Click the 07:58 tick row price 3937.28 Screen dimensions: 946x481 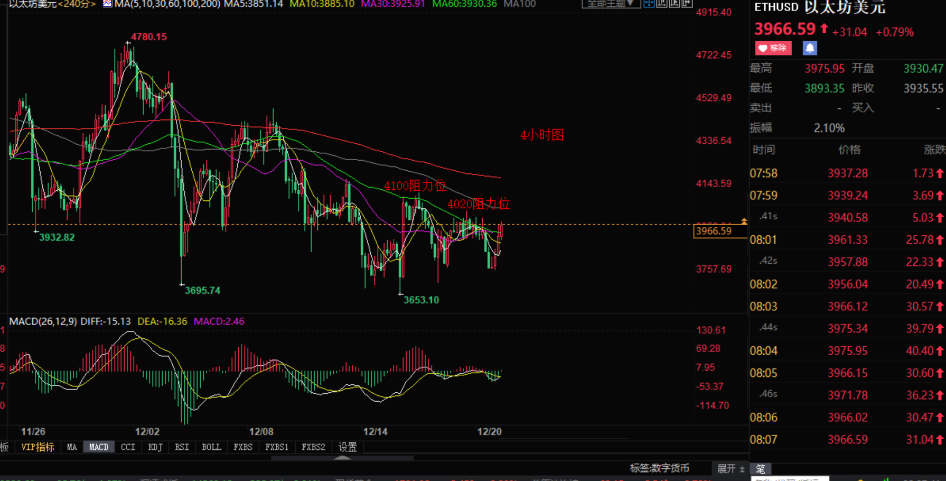tap(847, 173)
